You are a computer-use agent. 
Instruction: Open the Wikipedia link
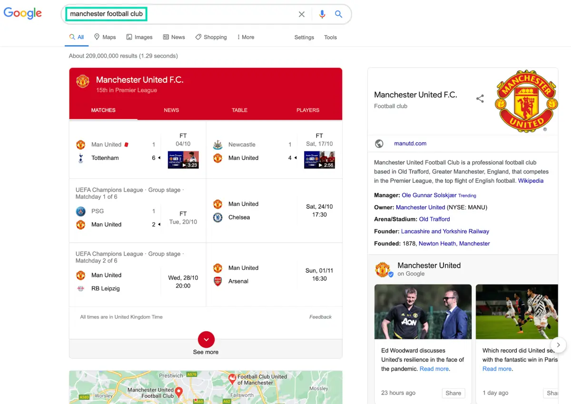531,181
